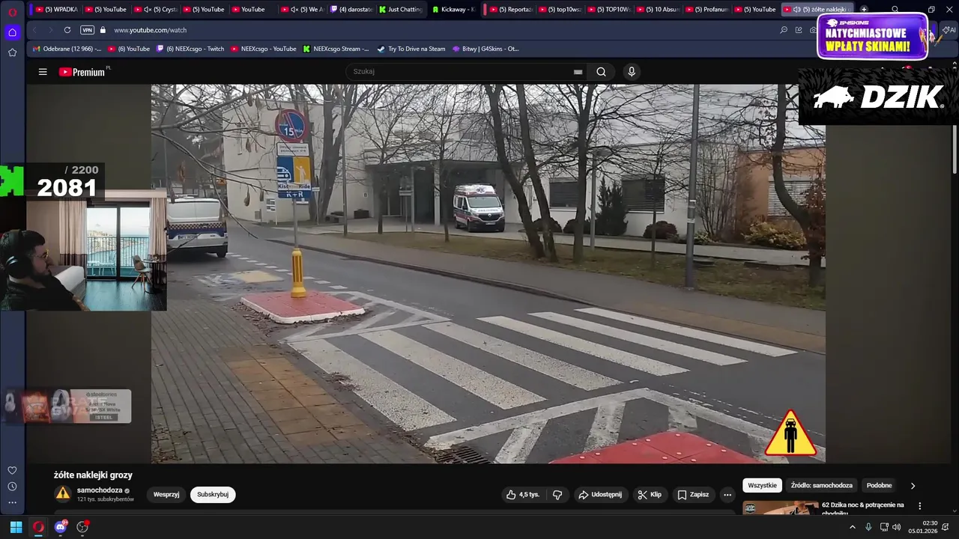Open Try To Drive na Steam bookmark

click(x=411, y=49)
